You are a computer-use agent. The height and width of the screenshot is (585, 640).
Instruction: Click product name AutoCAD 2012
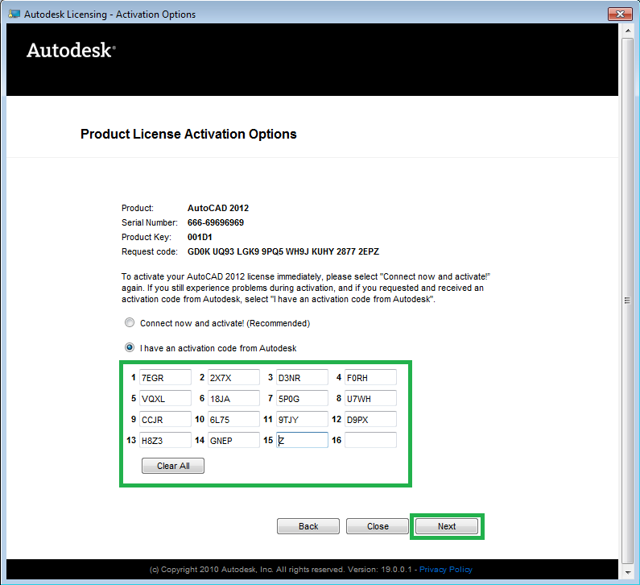[x=218, y=208]
